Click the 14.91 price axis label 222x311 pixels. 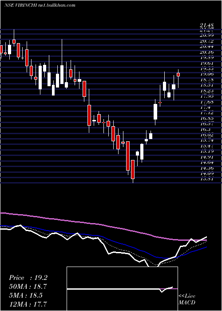[207, 157]
